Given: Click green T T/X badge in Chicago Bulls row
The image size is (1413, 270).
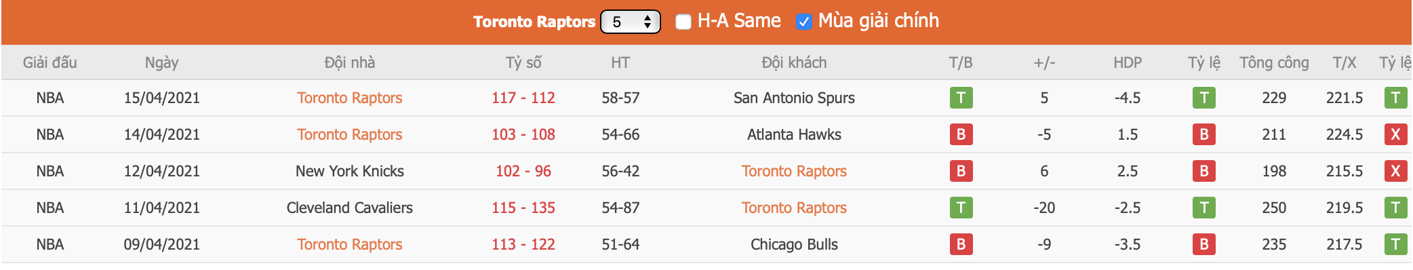Looking at the screenshot, I should tap(1395, 244).
